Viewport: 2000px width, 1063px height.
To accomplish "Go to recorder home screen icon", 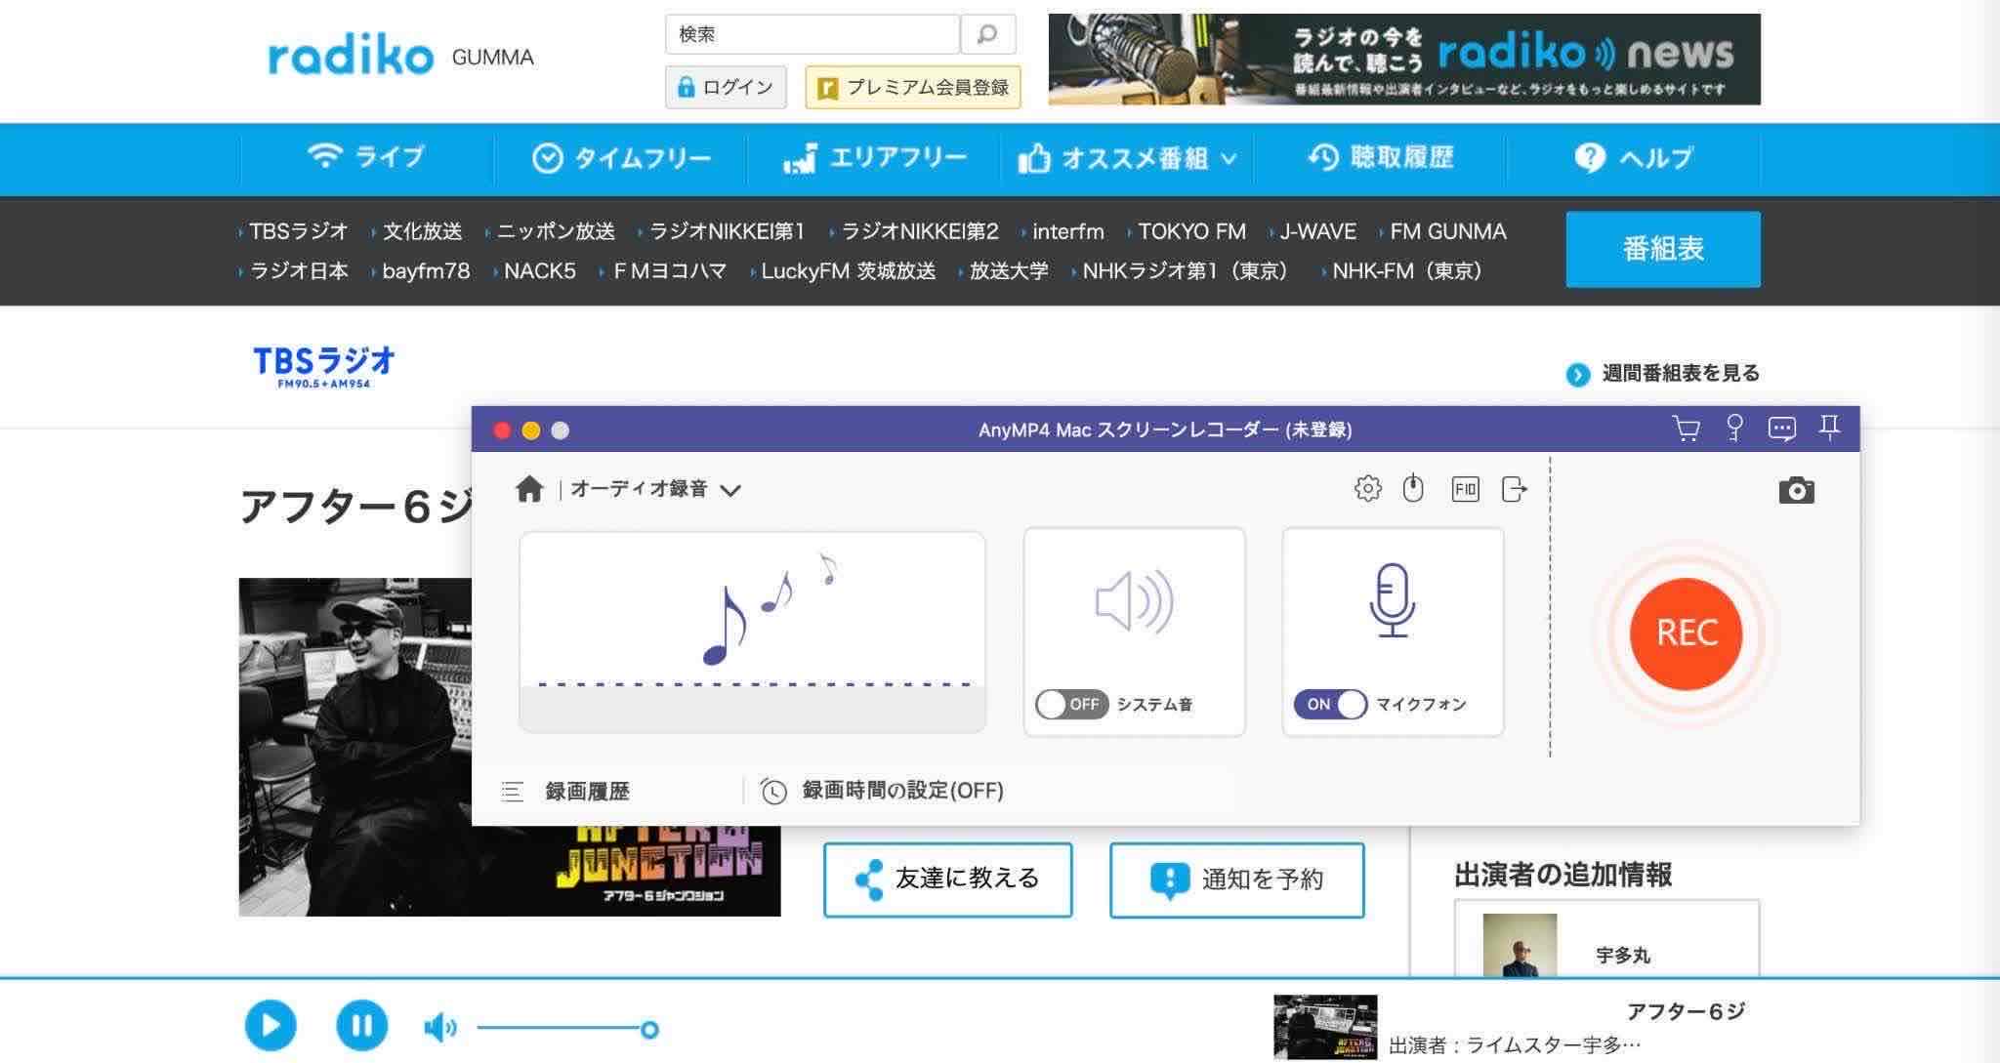I will pos(529,489).
